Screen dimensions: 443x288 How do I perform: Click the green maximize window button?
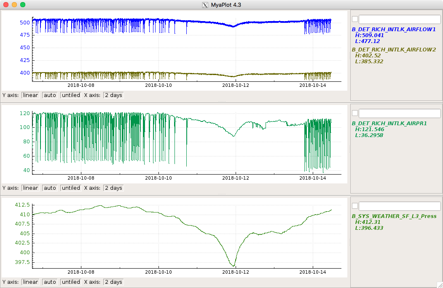(x=23, y=5)
